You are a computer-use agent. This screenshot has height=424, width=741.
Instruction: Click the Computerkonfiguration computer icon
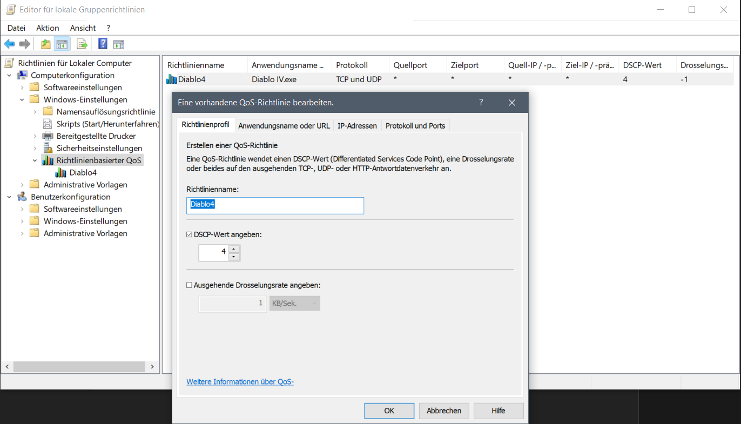tap(22, 75)
